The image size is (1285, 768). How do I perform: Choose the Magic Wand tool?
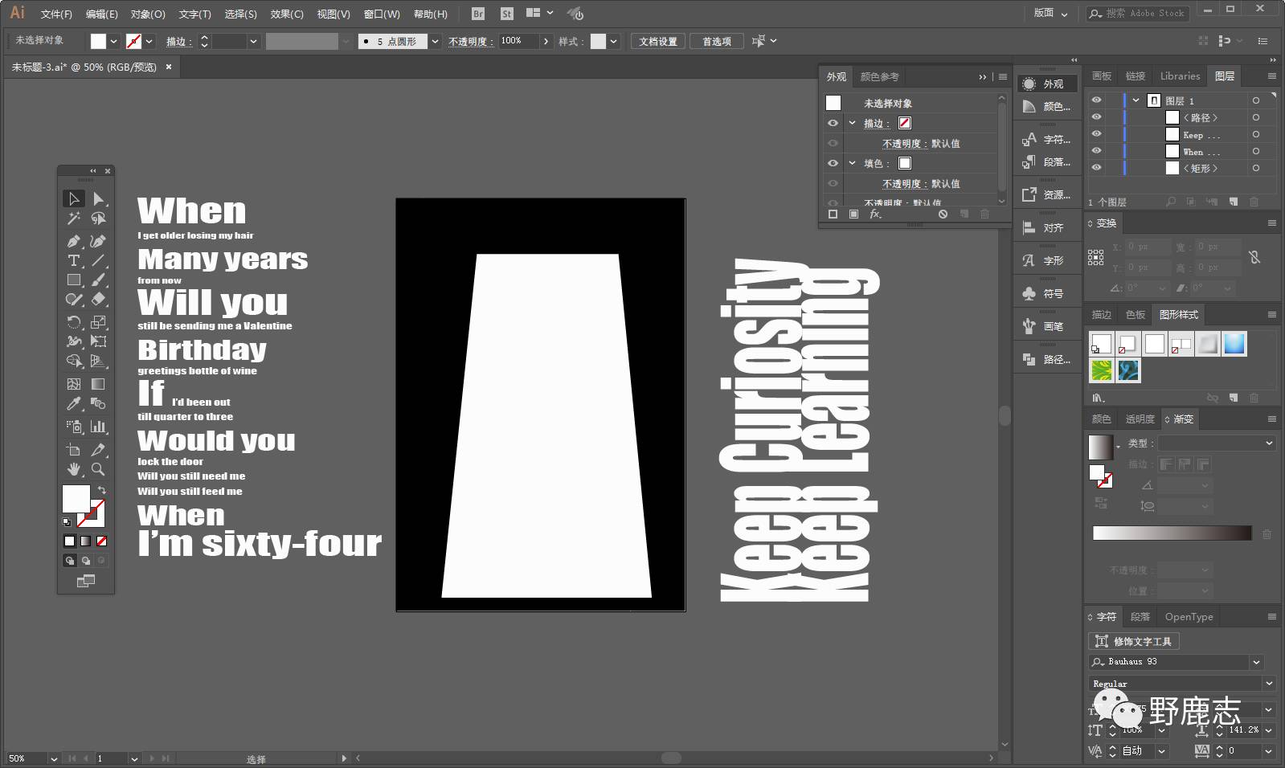73,219
